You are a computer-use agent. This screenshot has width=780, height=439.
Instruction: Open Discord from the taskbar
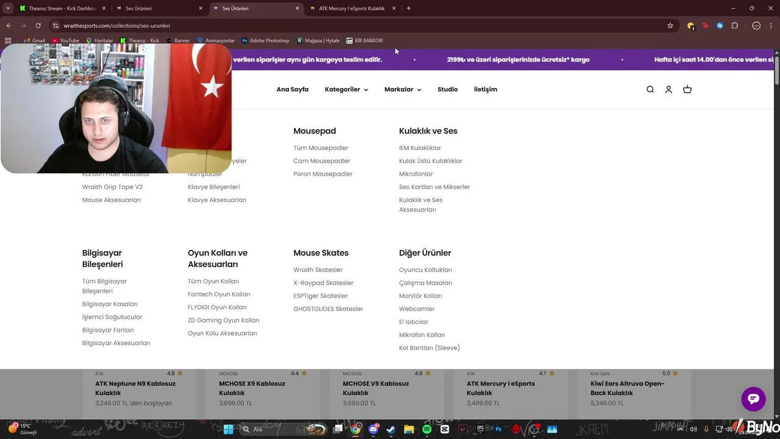373,429
